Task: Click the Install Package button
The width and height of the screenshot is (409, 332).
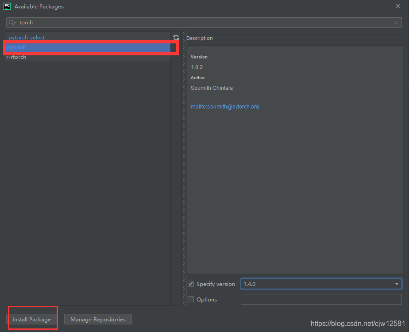Action: [x=31, y=319]
